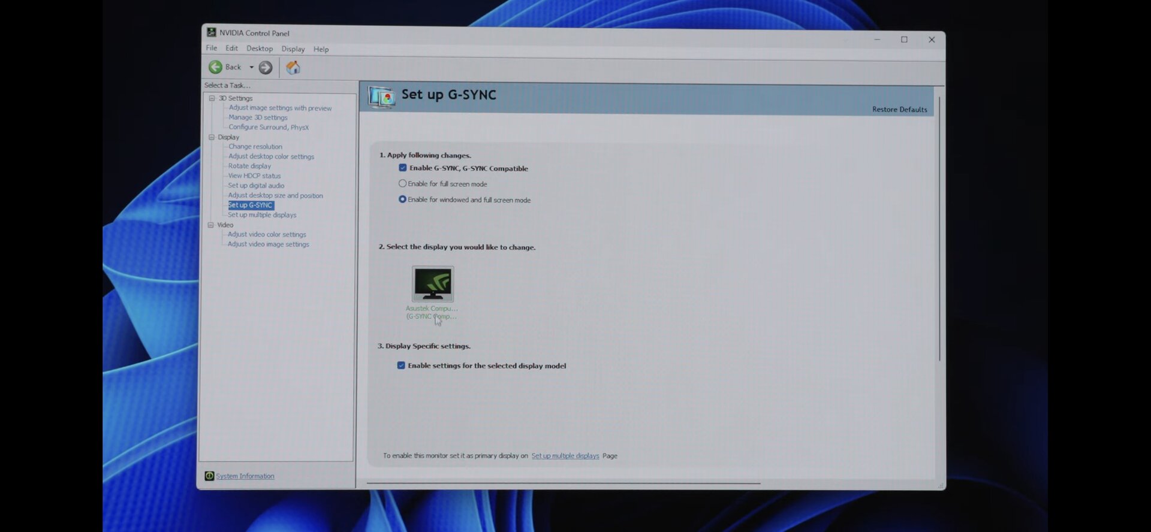This screenshot has width=1151, height=532.
Task: Select the Asustek monitor display thumbnail
Action: click(x=433, y=284)
